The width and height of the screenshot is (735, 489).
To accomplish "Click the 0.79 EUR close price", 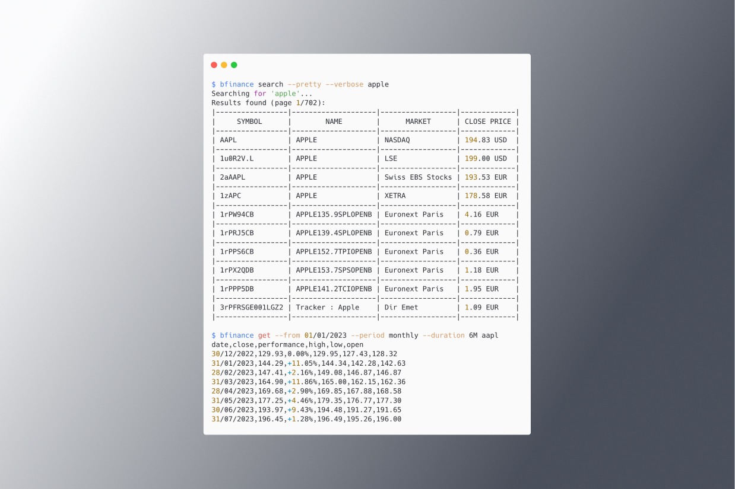I will (482, 233).
